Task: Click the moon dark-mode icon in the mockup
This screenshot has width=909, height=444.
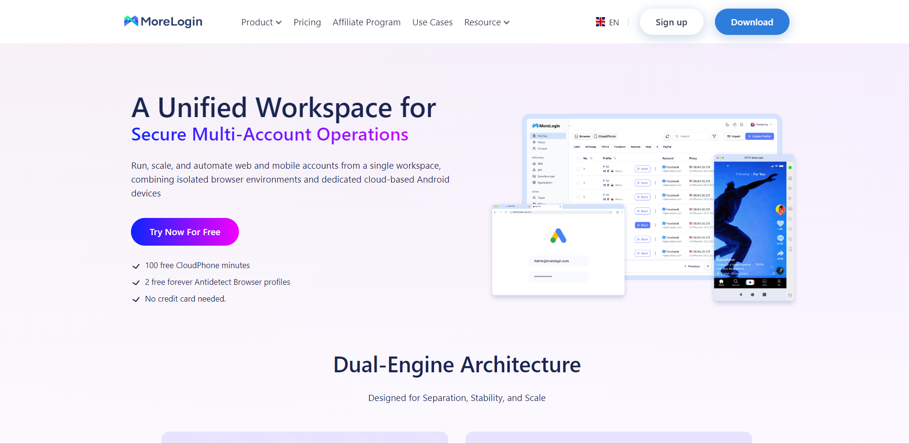Action: (x=727, y=125)
